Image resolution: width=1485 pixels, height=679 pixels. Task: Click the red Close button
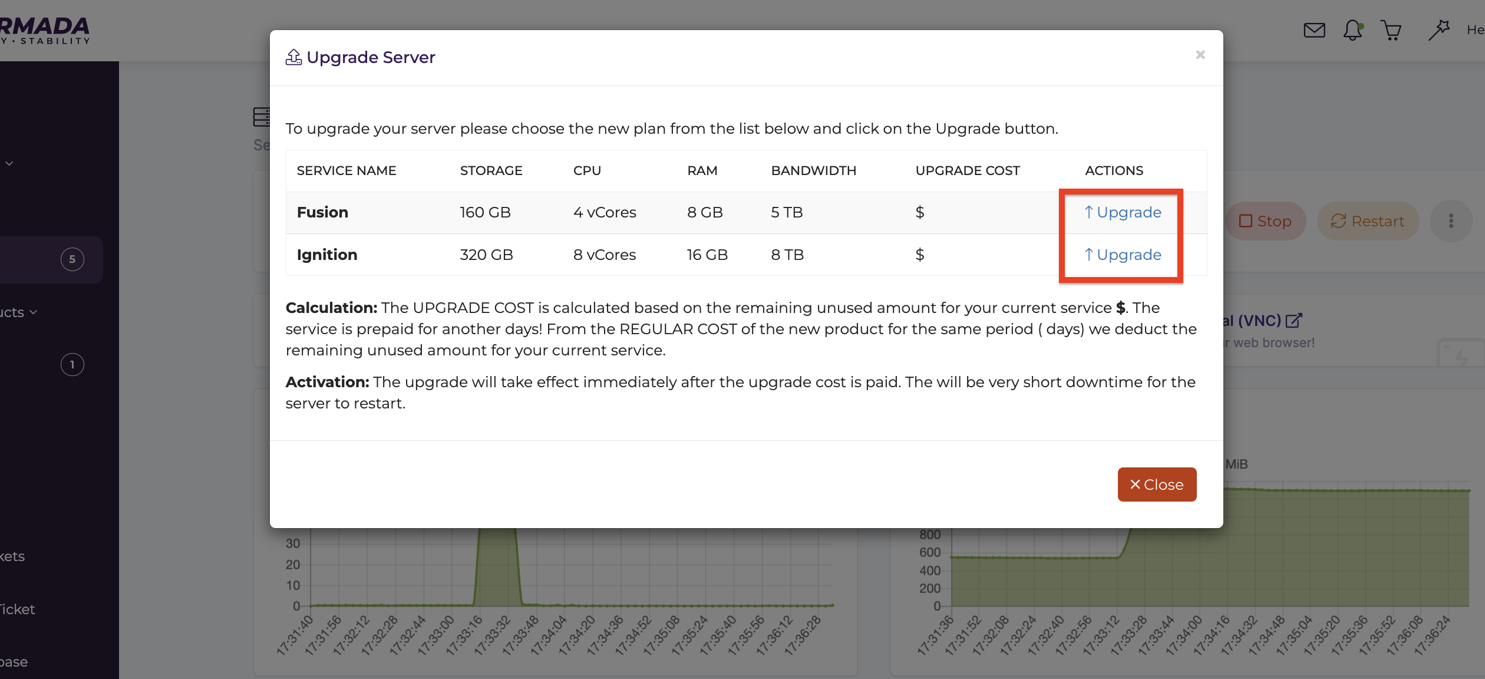[x=1157, y=484]
